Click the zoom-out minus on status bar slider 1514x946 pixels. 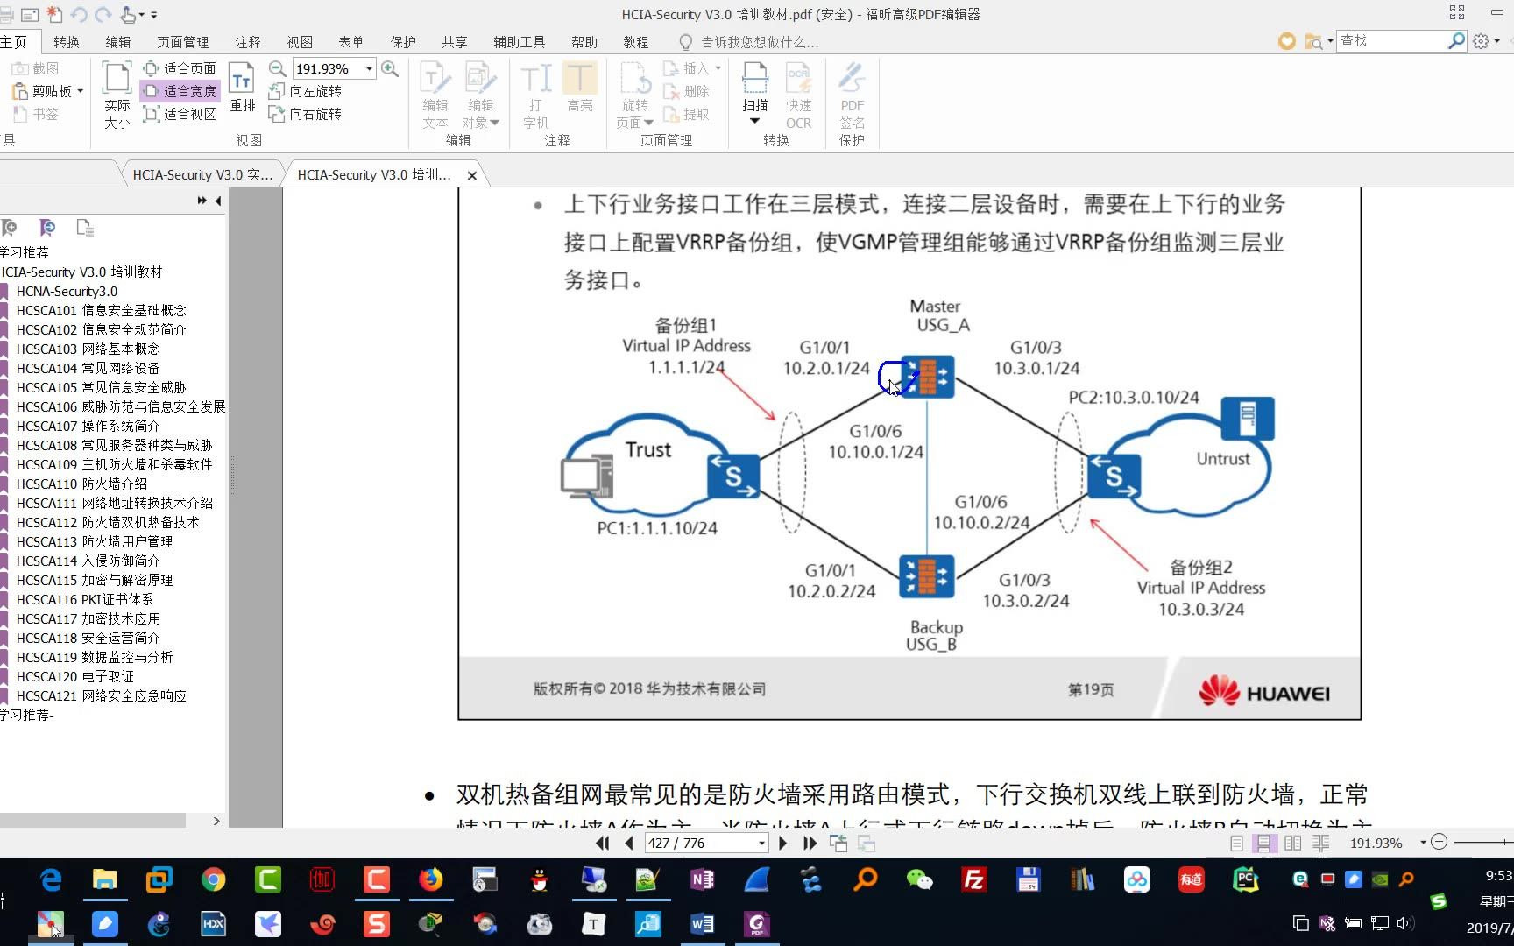(x=1439, y=842)
